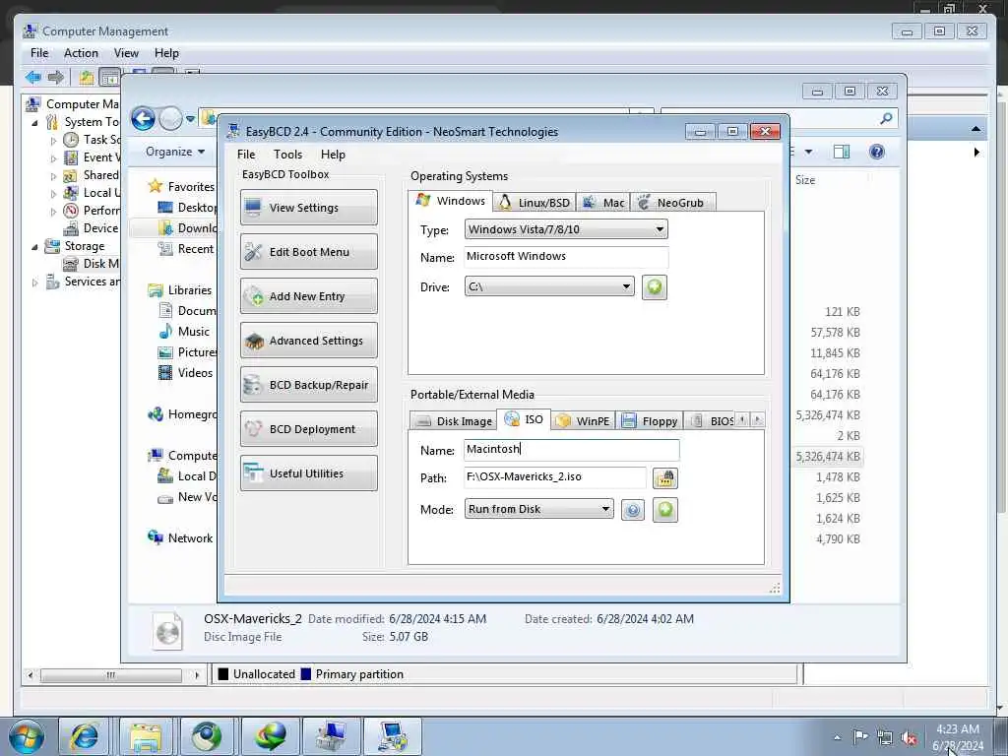This screenshot has height=756, width=1008.
Task: Open Internet Explorer from taskbar
Action: pos(85,736)
